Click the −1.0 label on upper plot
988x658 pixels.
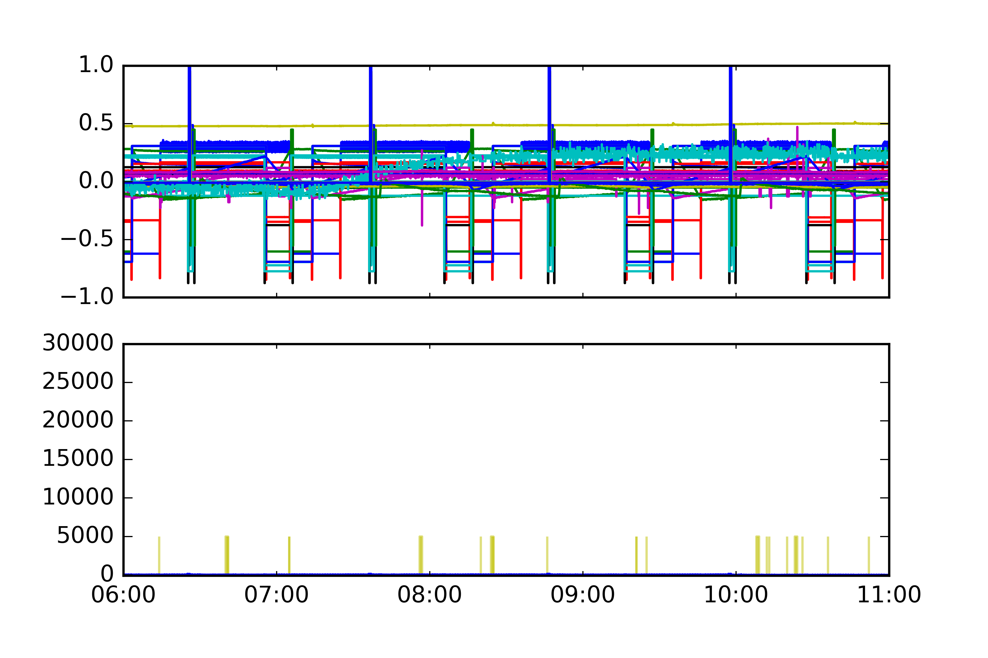[x=87, y=297]
